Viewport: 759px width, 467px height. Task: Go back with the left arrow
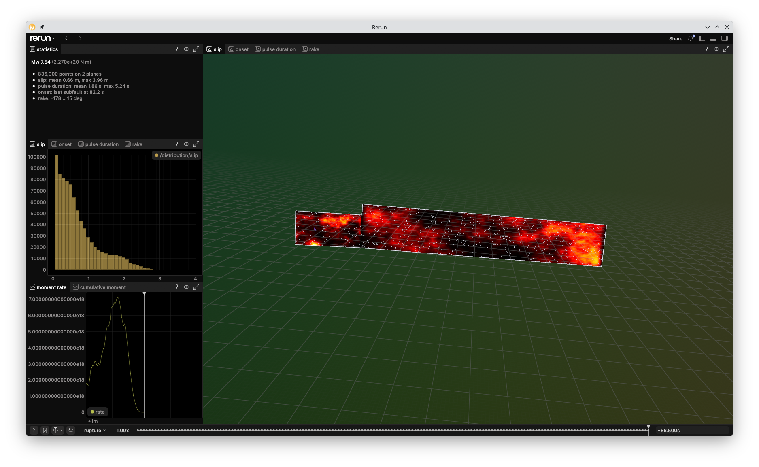(x=68, y=38)
